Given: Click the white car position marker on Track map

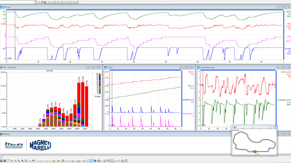Looking at the screenshot, I should tap(250, 151).
